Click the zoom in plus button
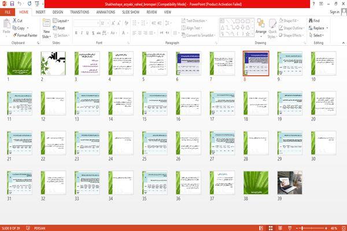Viewport: 347px width, 231px height. pyautogui.click(x=326, y=228)
